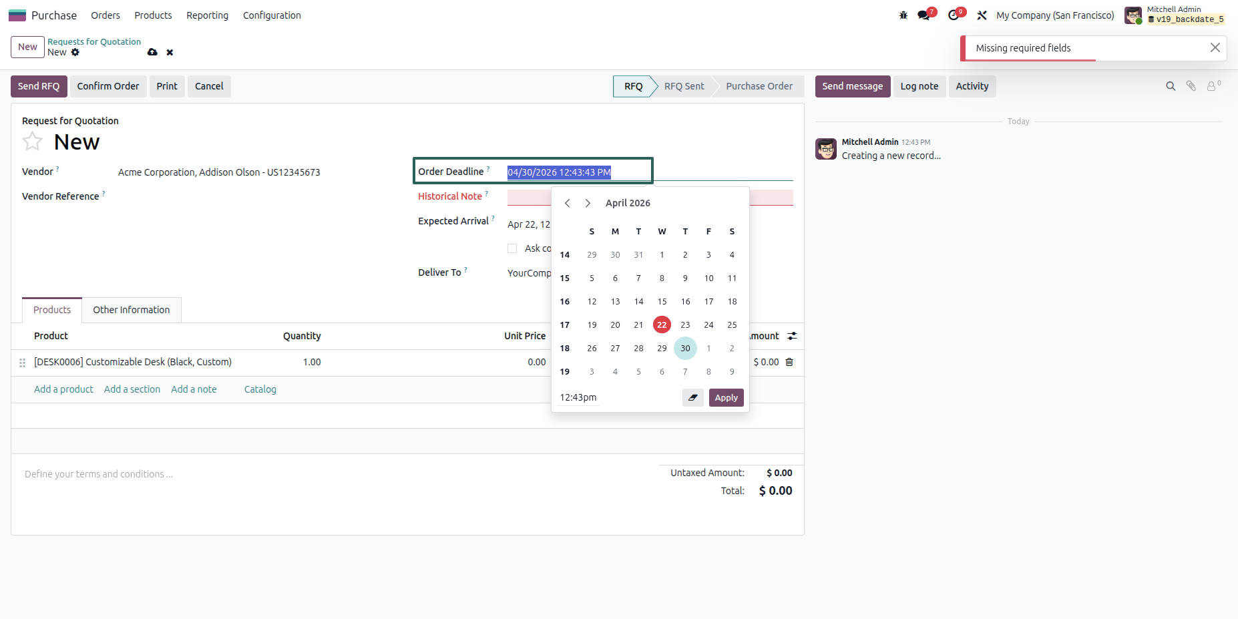The image size is (1238, 619).
Task: Click the Studio tools wrench icon
Action: (982, 15)
